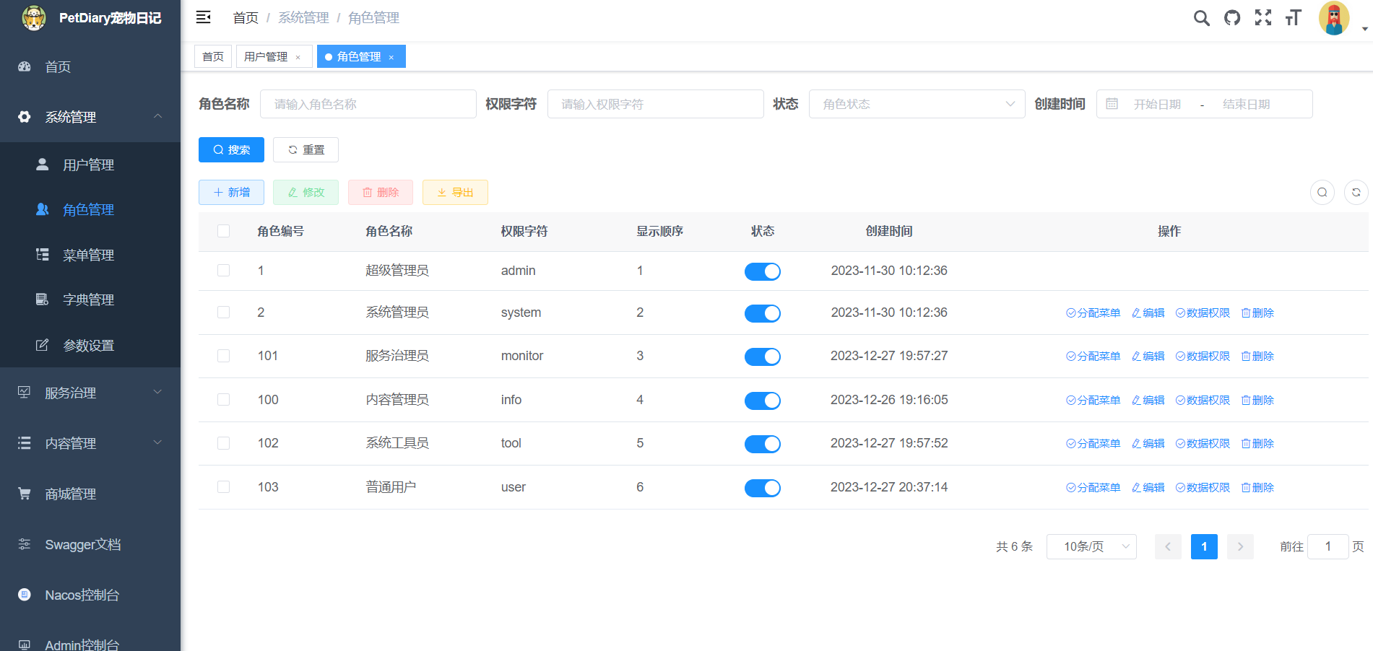Refresh the role table with the round refresh button
The width and height of the screenshot is (1373, 651).
point(1356,192)
